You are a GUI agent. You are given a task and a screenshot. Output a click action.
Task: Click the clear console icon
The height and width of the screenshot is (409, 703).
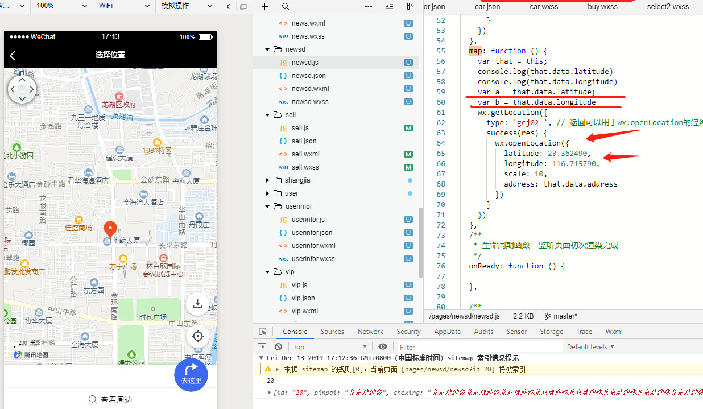click(278, 346)
